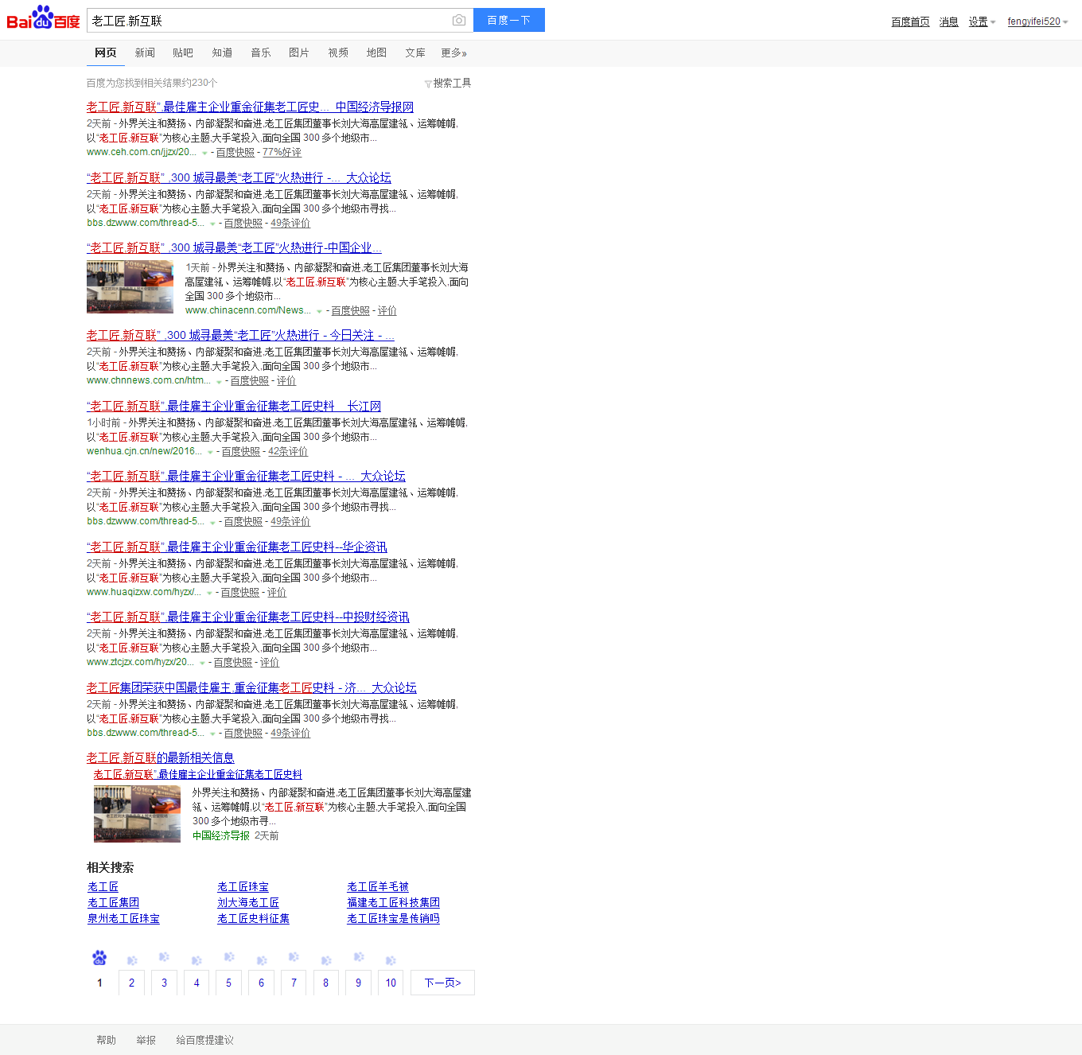1082x1055 pixels.
Task: Click the 百度一下 search button
Action: pyautogui.click(x=509, y=20)
